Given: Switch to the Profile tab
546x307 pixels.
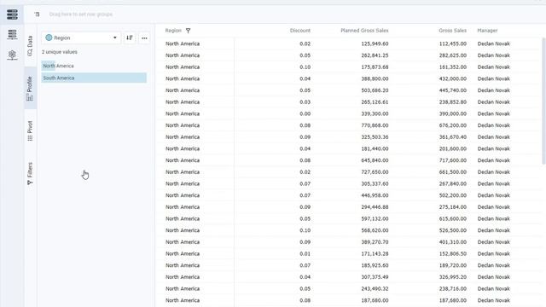Looking at the screenshot, I should pyautogui.click(x=30, y=89).
